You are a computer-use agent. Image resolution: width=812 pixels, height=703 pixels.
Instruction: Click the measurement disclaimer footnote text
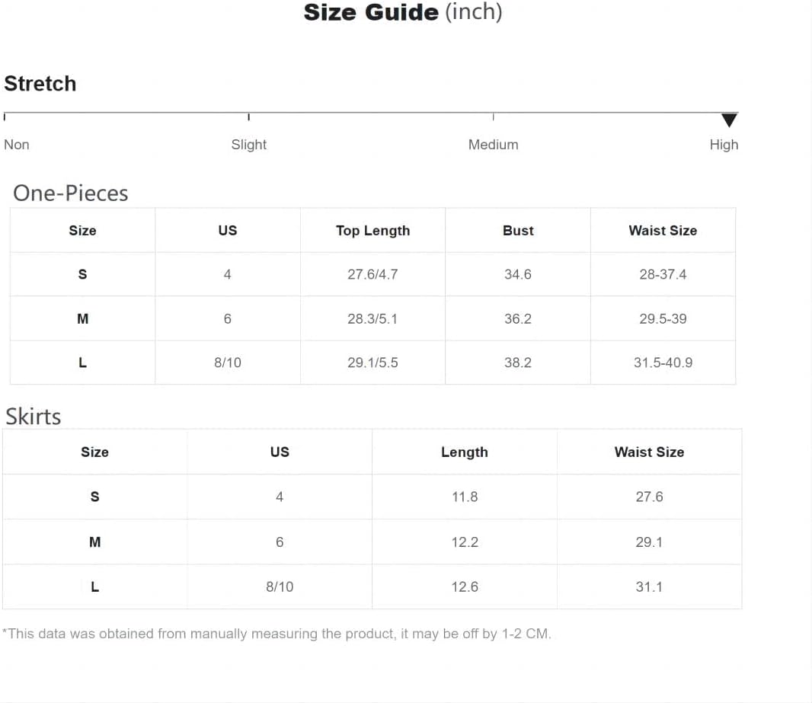click(x=277, y=634)
